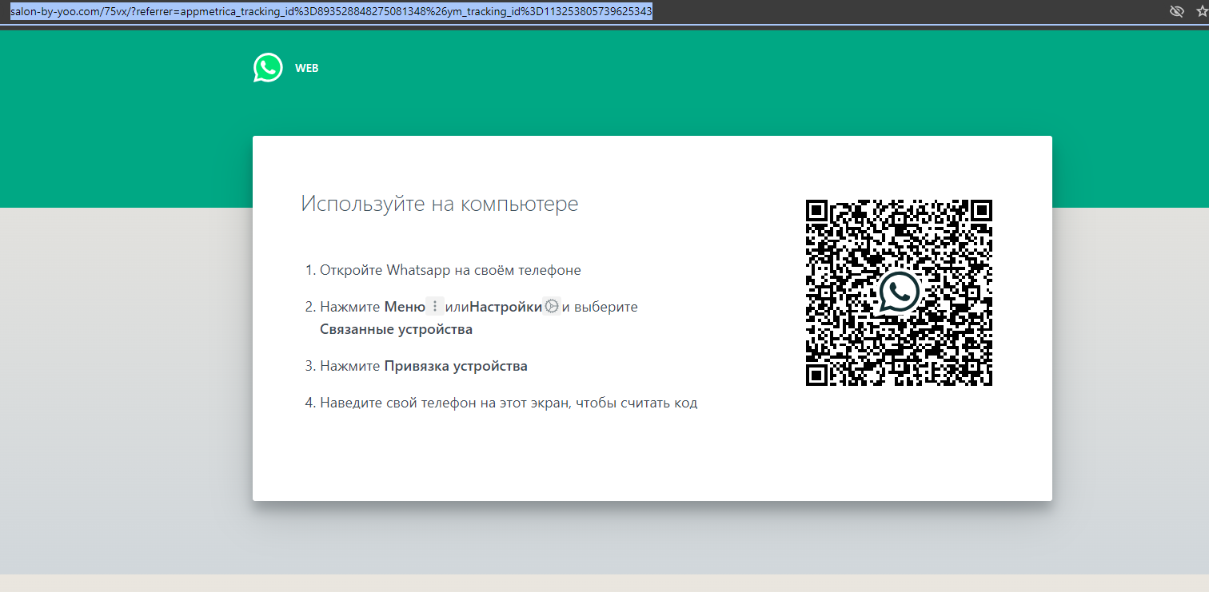Click step 1 text Откройте Whatsapp на своём телефоне
Image resolution: width=1209 pixels, height=592 pixels.
pyautogui.click(x=450, y=270)
